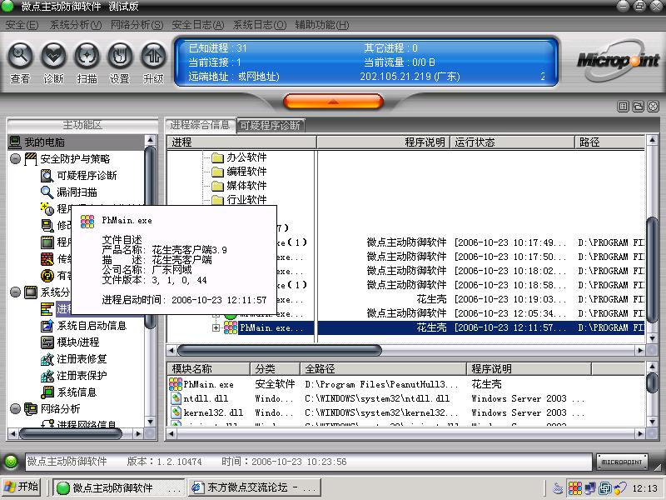Sort by 路径 column header
Screen dimensions: 666x500
(609, 142)
